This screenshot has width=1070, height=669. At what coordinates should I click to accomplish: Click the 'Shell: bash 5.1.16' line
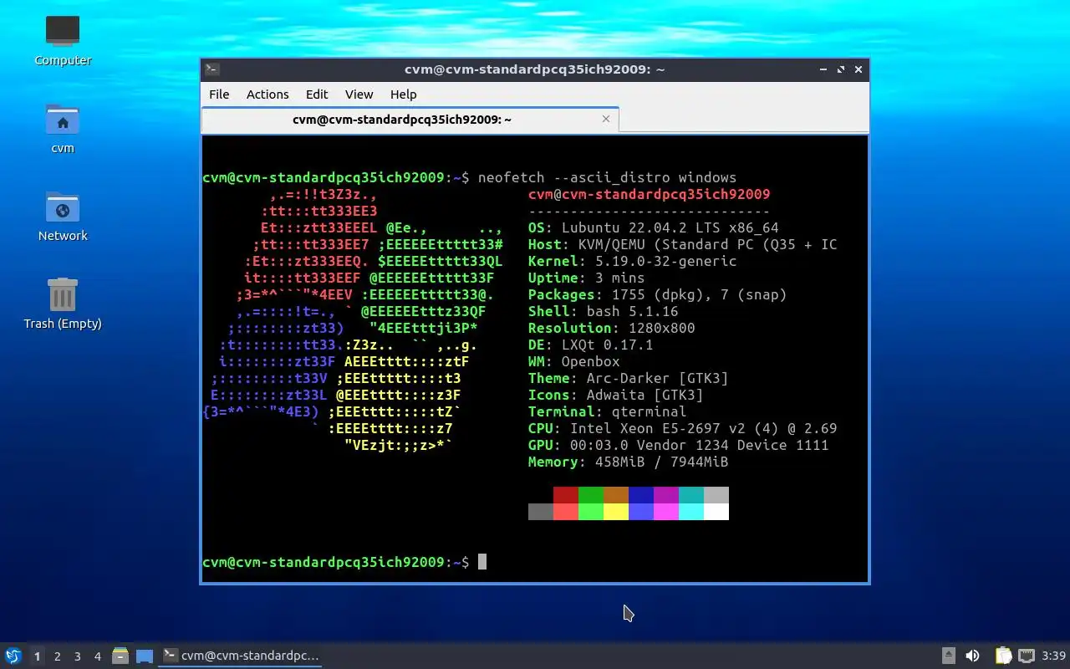click(603, 311)
